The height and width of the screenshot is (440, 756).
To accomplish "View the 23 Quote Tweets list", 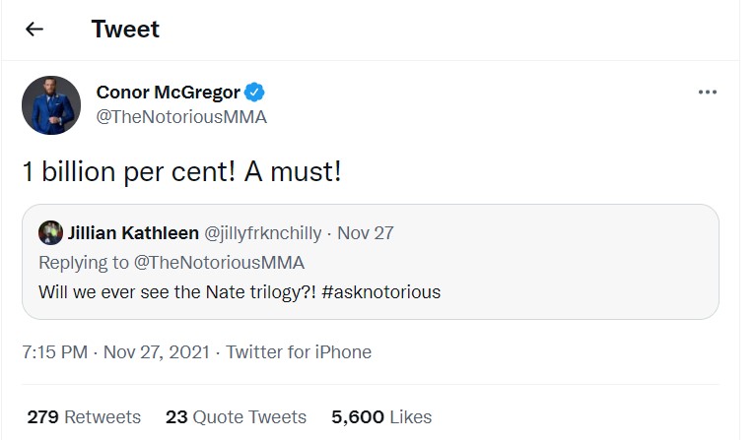I will [x=236, y=416].
